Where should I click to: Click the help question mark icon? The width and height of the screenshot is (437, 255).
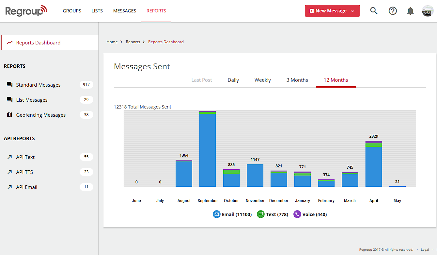tap(393, 11)
